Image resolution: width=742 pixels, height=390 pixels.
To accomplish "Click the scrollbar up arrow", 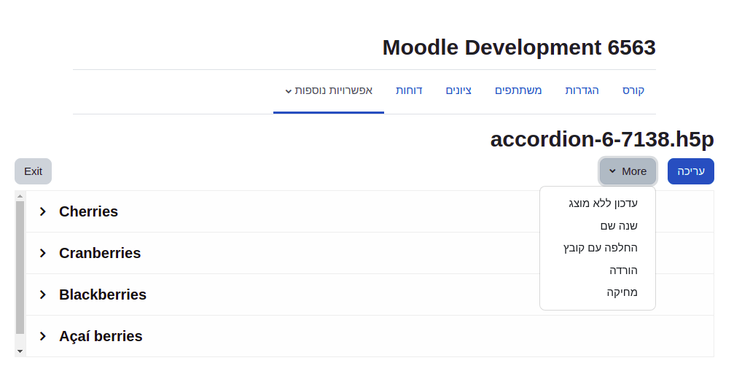I will 20,196.
